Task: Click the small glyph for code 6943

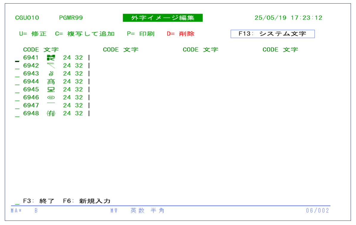Action: (51, 74)
